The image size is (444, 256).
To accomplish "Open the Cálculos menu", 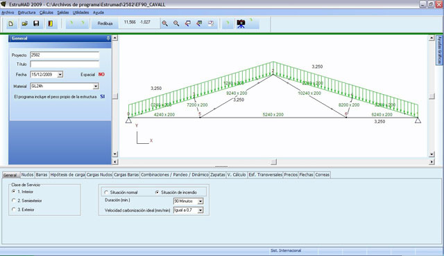I will [46, 12].
